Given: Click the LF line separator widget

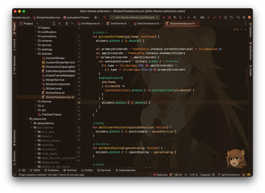Looking at the screenshot, I should tap(186, 175).
